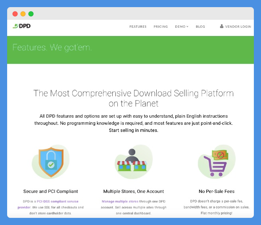Image resolution: width=261 pixels, height=225 pixels.
Task: Expand the Demo dropdown menu
Action: click(x=182, y=27)
